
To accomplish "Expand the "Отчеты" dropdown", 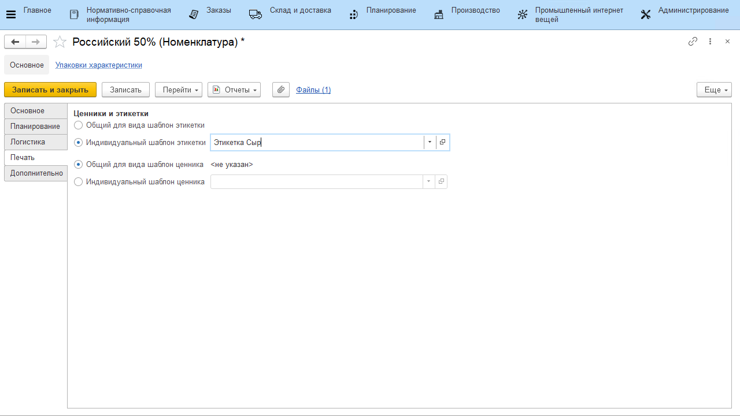I will [234, 90].
